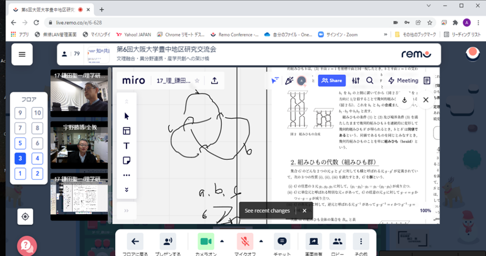Select the Miro cursor select tool
The image size is (486, 256).
(x=126, y=116)
